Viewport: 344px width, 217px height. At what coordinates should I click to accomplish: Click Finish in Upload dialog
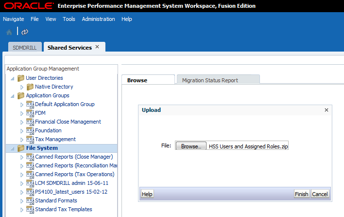(301, 194)
